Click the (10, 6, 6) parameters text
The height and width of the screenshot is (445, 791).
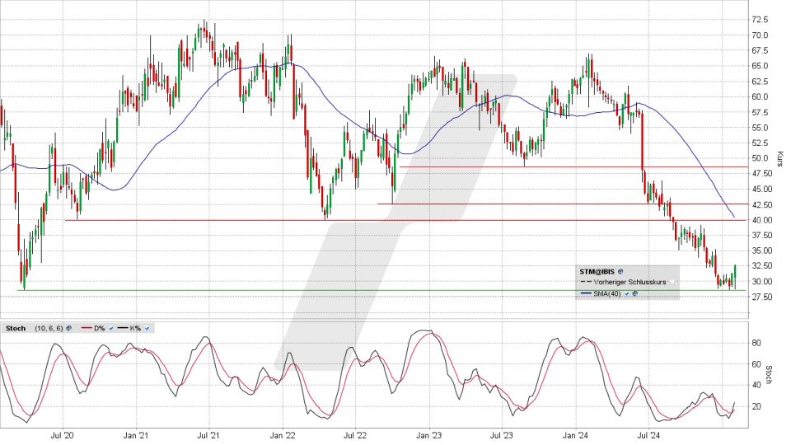coord(49,329)
